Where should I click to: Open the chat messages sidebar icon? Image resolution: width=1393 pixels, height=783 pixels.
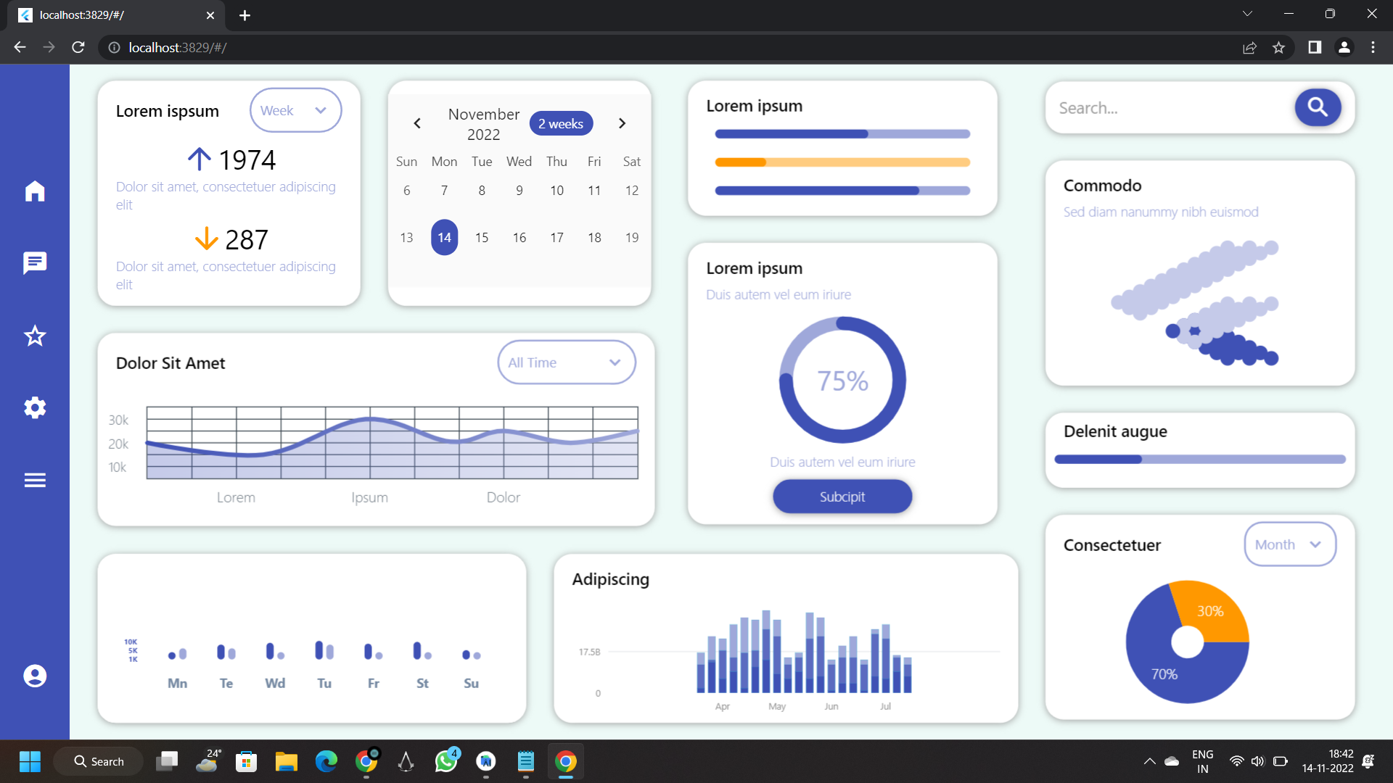point(35,262)
